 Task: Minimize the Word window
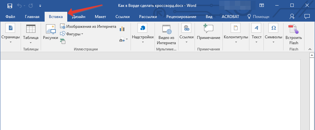point(277,6)
